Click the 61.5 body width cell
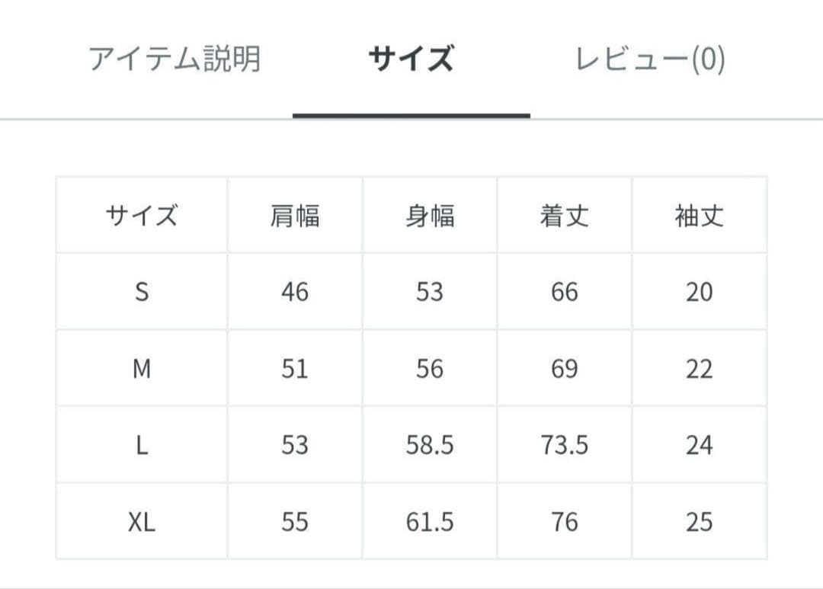Screen dimensions: 823x589 pyautogui.click(x=430, y=522)
